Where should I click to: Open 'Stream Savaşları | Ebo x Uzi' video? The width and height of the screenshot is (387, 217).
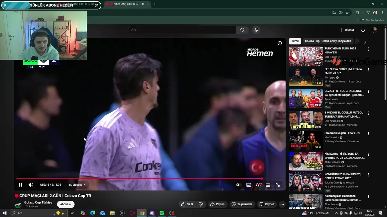click(342, 133)
